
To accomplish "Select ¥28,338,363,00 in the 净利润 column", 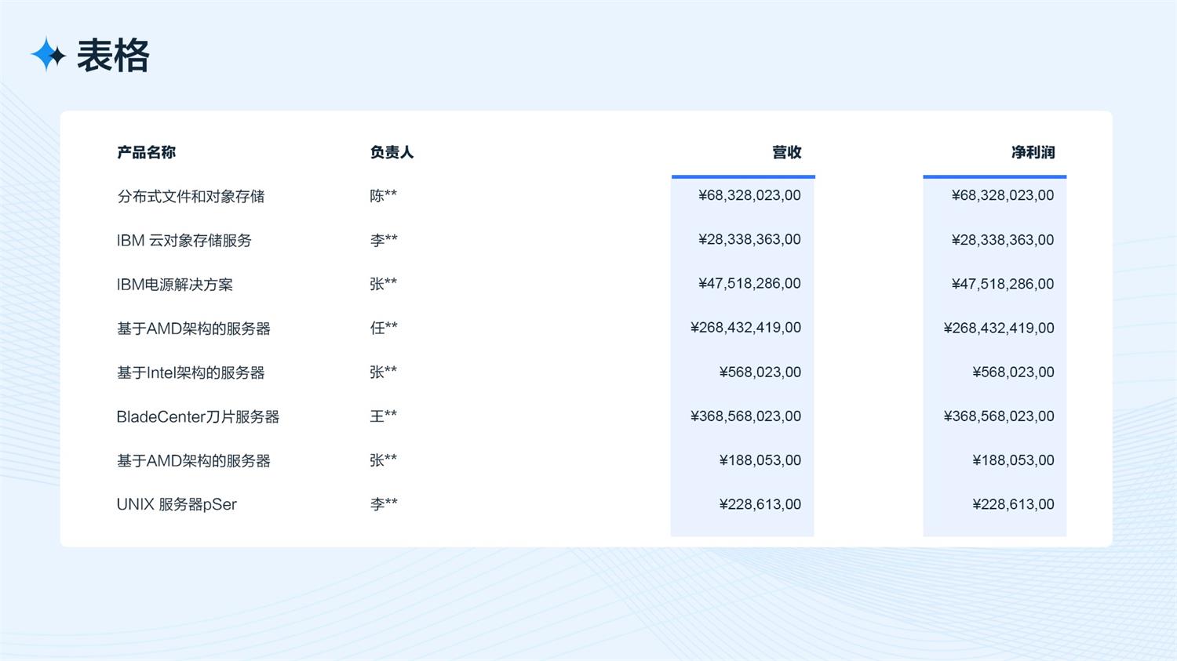I will pos(1003,240).
